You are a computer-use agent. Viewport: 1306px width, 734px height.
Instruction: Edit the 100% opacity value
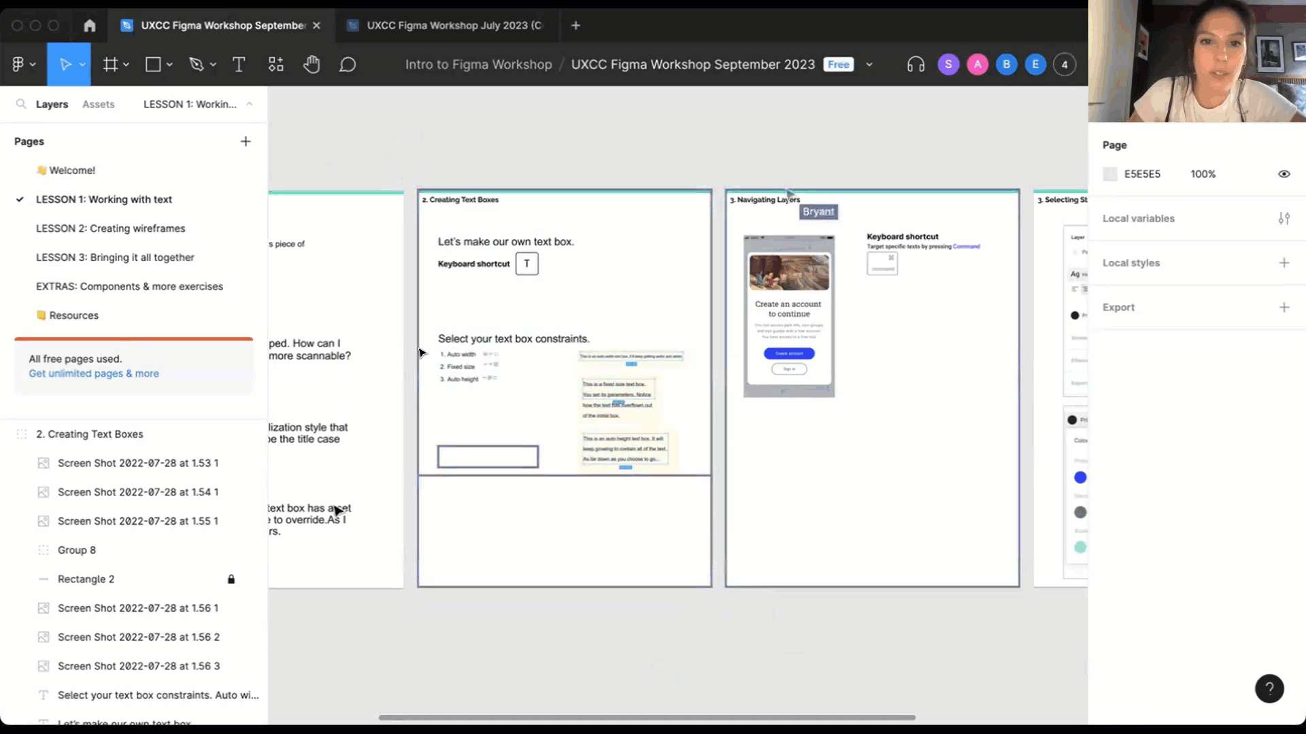(1203, 174)
